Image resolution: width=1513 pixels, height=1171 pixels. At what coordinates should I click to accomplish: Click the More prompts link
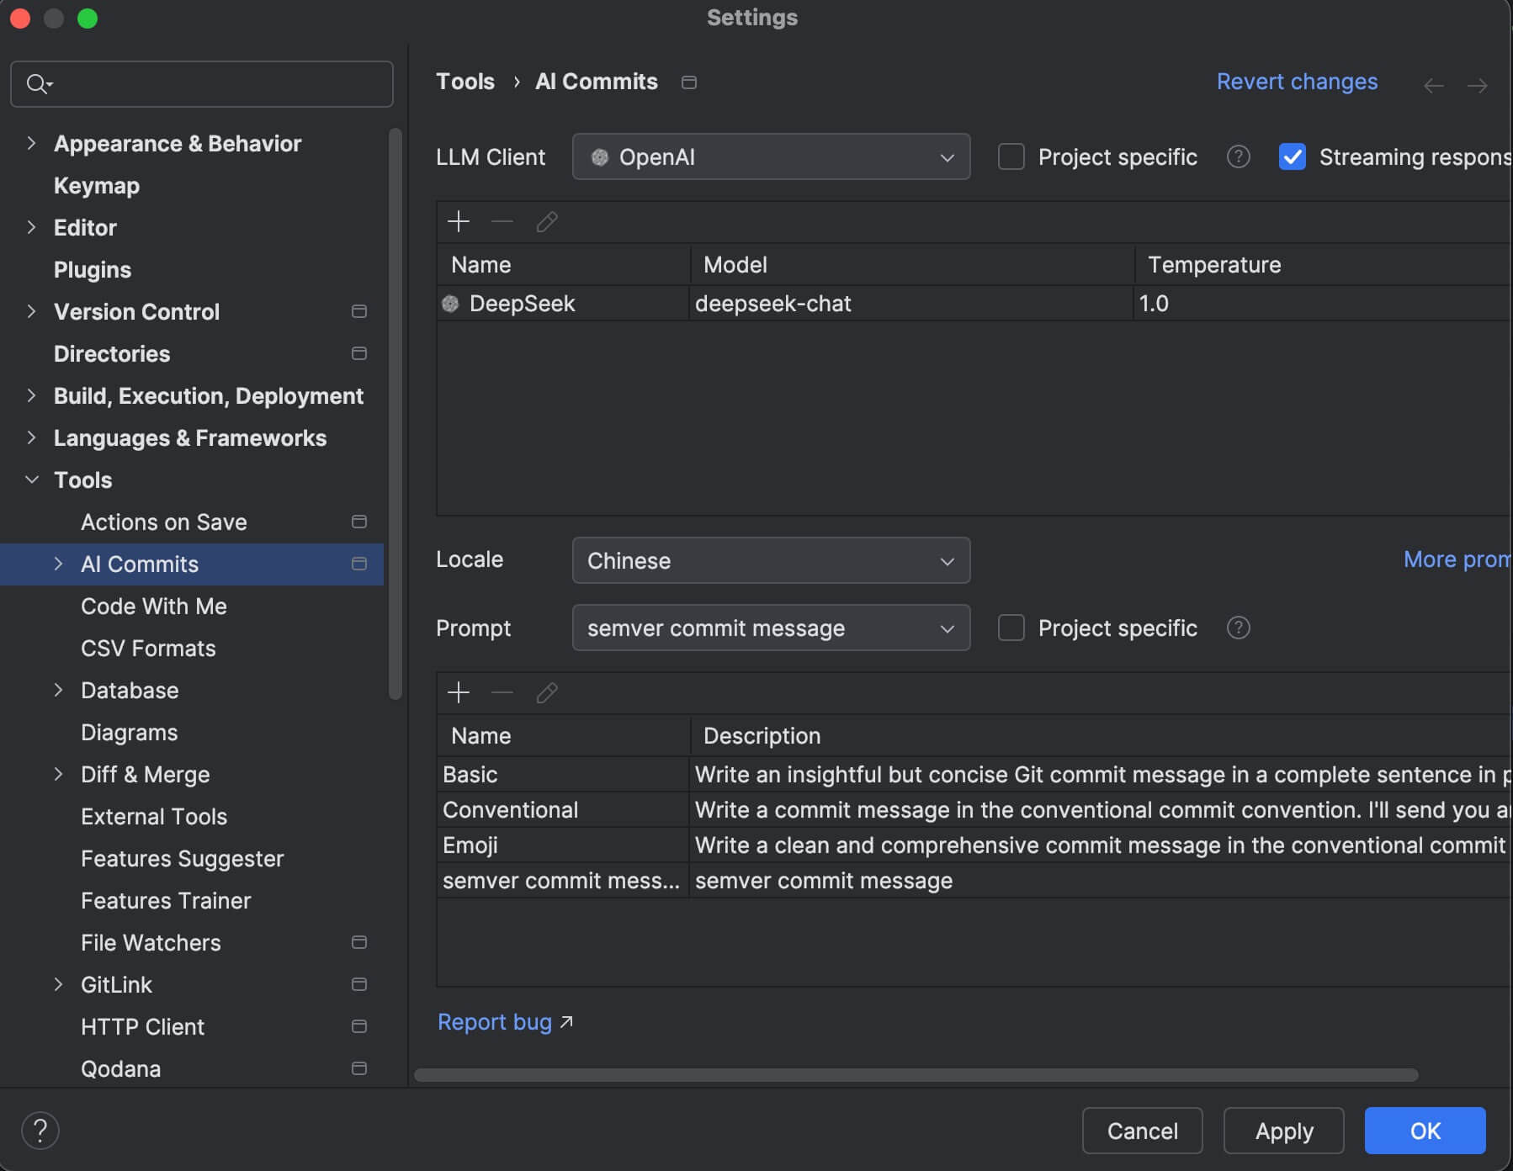click(x=1457, y=559)
